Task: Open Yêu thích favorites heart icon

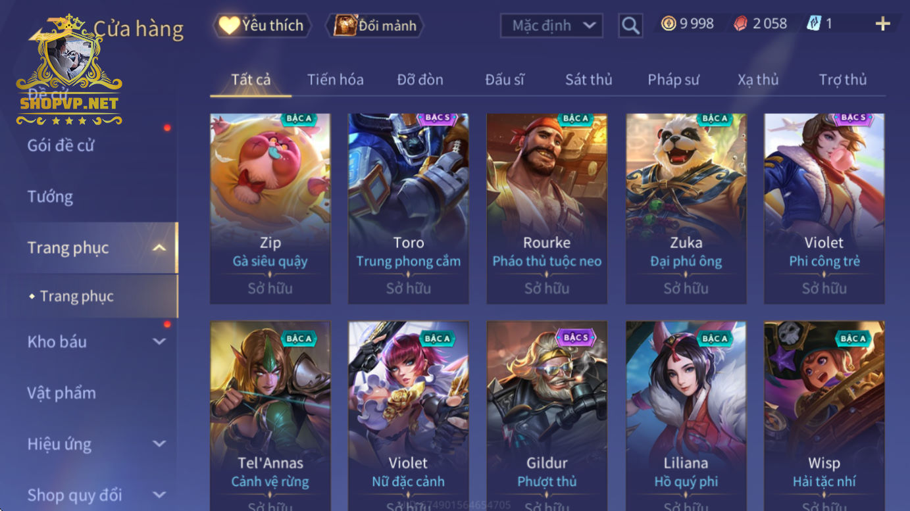Action: point(229,26)
